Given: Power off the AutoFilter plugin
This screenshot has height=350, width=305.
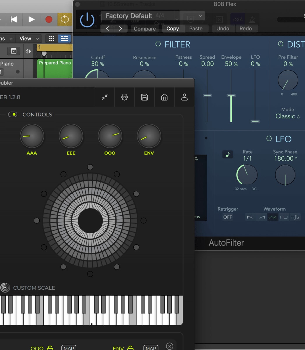Looking at the screenshot, I should tap(87, 20).
